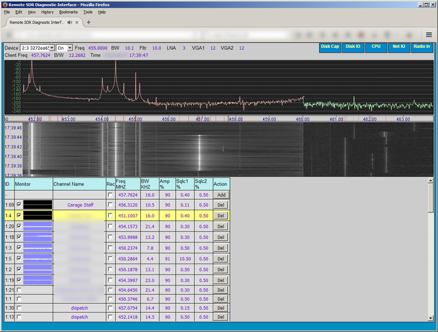Open a new tab with plus button

tap(88, 23)
